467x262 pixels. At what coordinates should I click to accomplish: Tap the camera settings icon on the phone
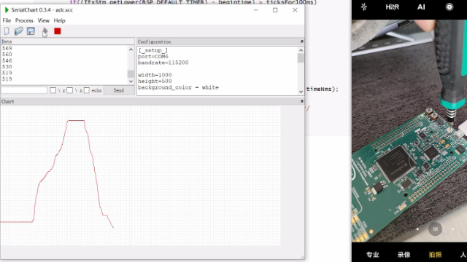[449, 7]
